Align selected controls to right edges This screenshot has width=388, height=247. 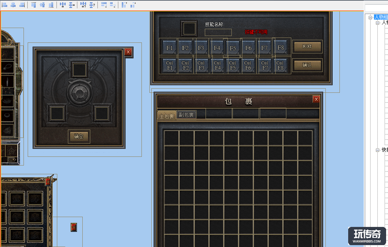tap(22, 5)
